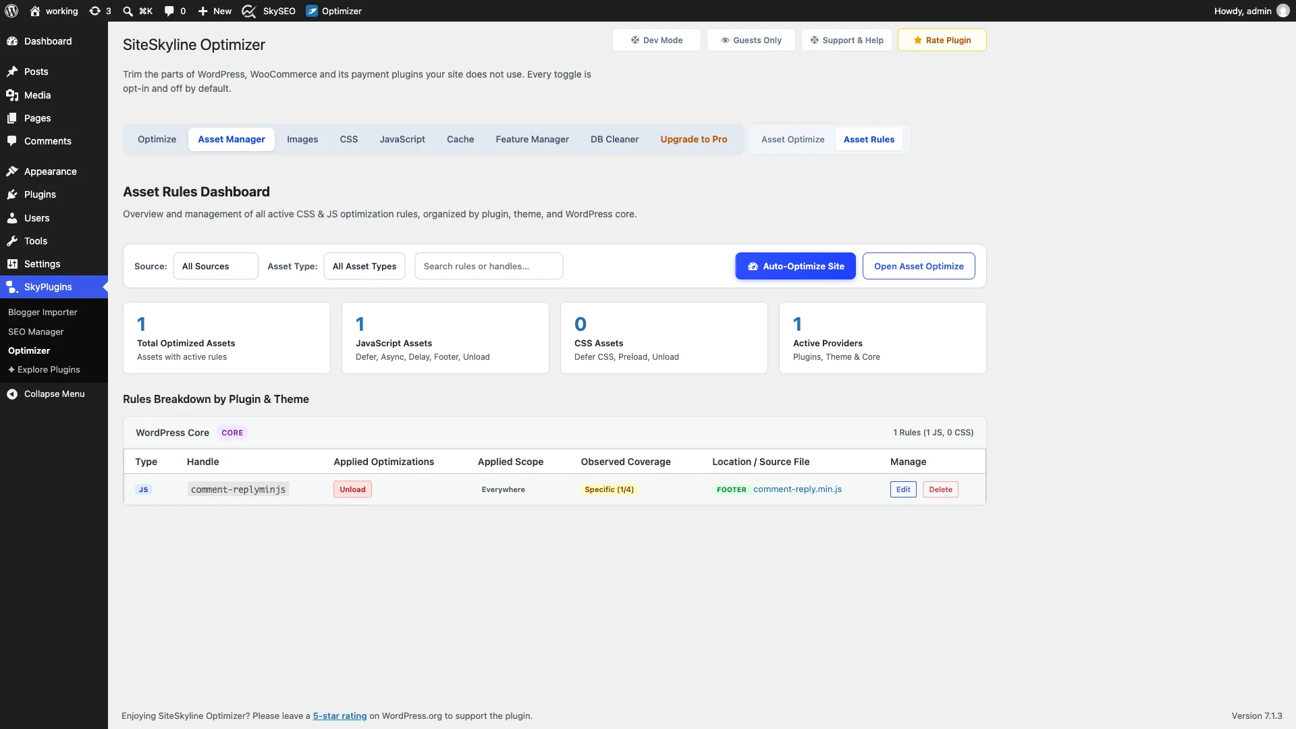
Task: Switch to the Optimize tab
Action: (157, 139)
